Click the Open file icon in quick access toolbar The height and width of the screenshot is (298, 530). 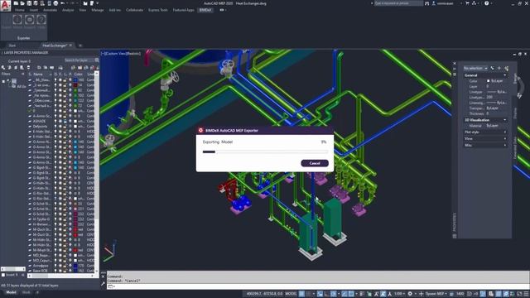point(22,3)
